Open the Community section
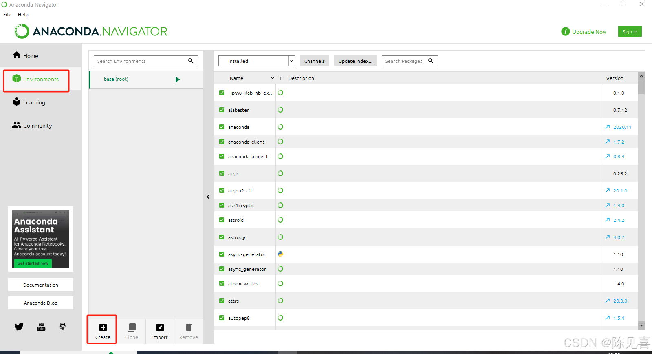 point(32,126)
